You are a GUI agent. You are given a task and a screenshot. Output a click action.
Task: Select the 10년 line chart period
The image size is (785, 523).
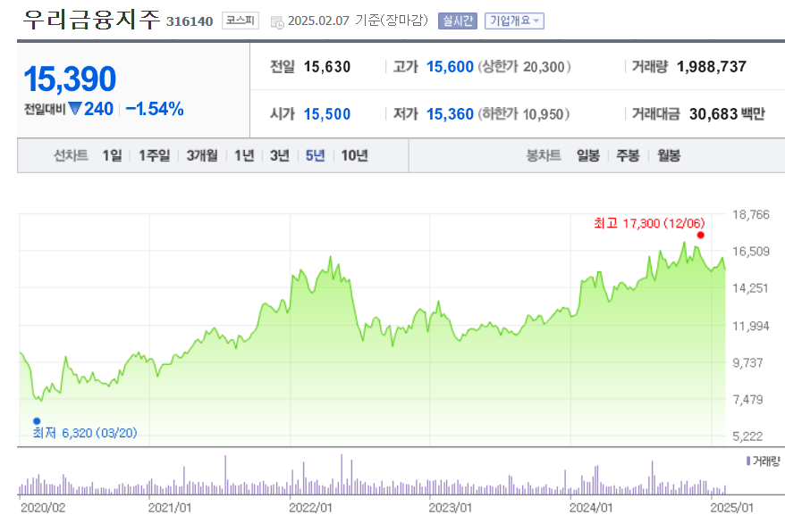pos(354,156)
